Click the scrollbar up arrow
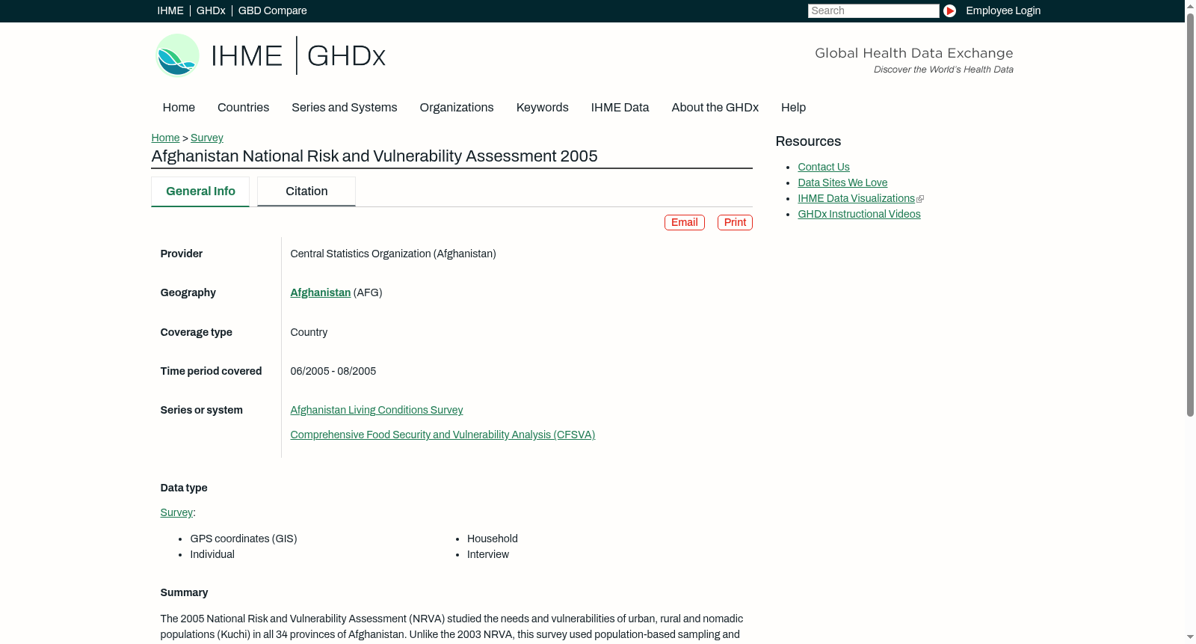 click(x=1190, y=5)
